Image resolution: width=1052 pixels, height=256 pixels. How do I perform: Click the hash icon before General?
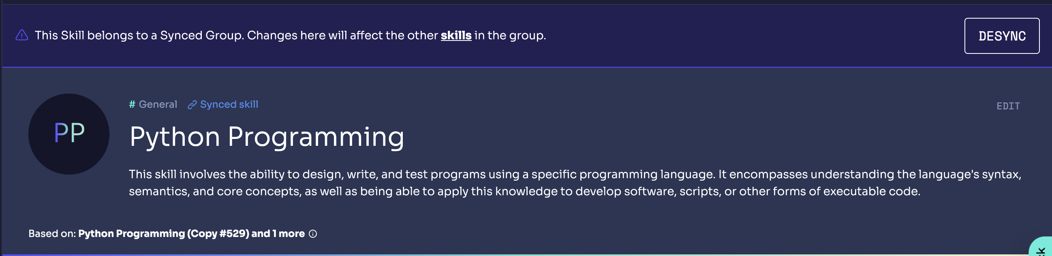click(132, 105)
